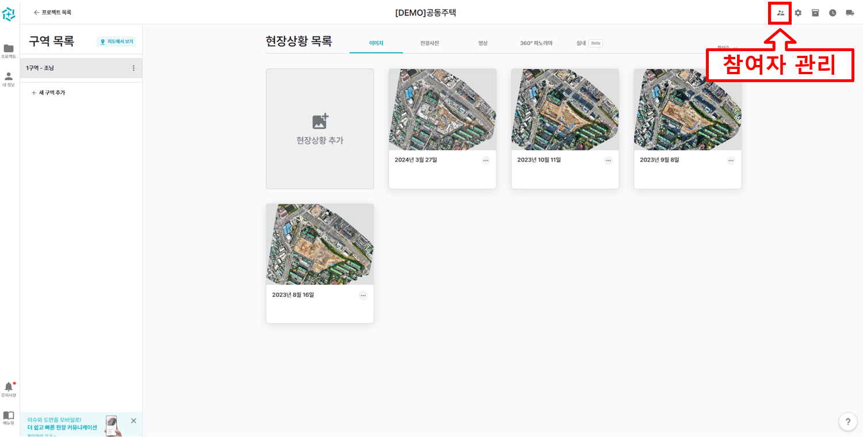The image size is (863, 437).
Task: Open the menu on 2023년 8월 16일 card
Action: pos(362,295)
